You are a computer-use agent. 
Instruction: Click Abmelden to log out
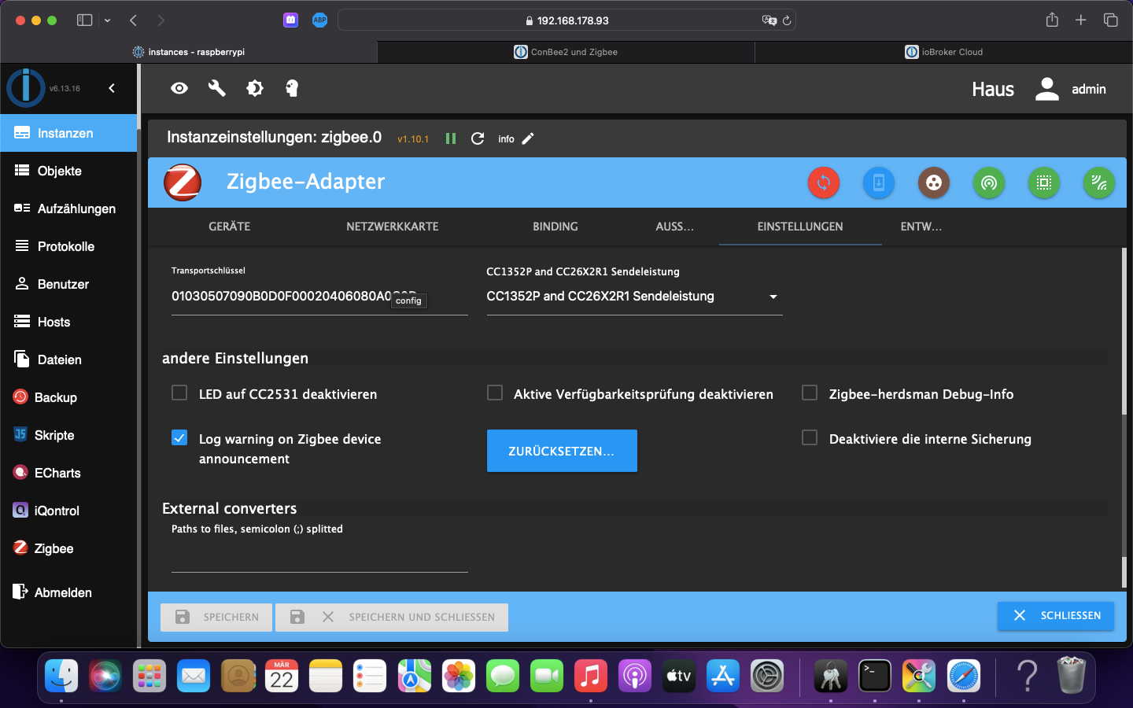(68, 592)
